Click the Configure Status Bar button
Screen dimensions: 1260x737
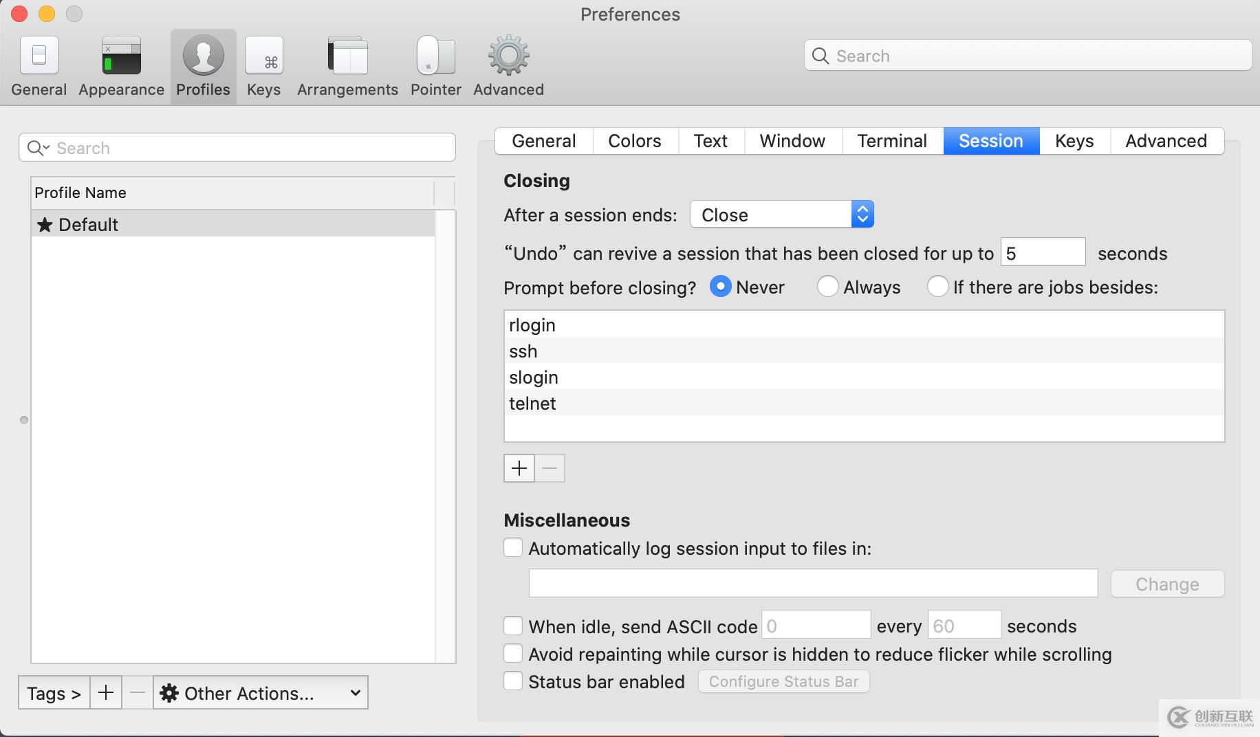pyautogui.click(x=783, y=681)
